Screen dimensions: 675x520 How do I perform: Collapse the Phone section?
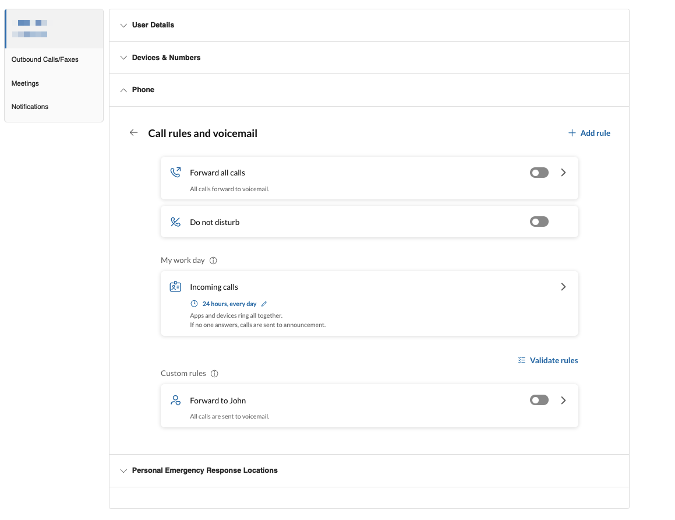pos(143,90)
